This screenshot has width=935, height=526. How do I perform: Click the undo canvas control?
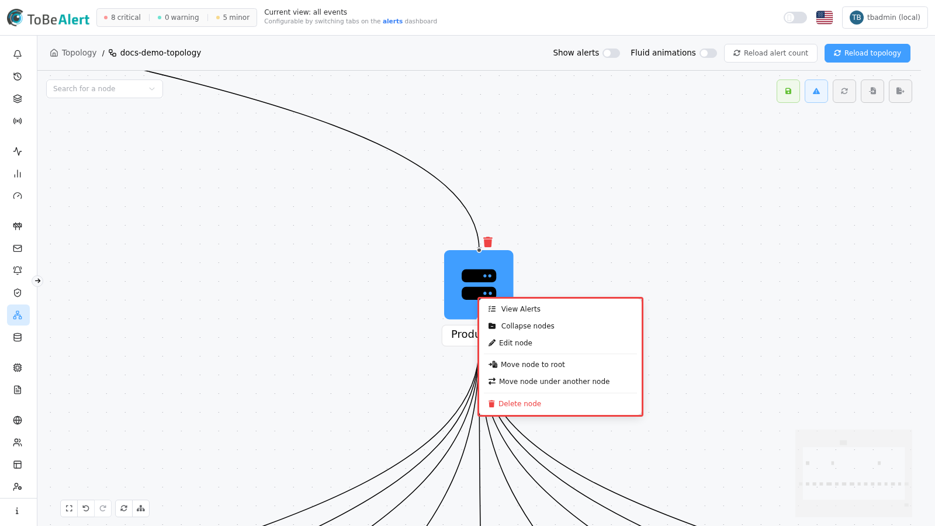tap(86, 508)
